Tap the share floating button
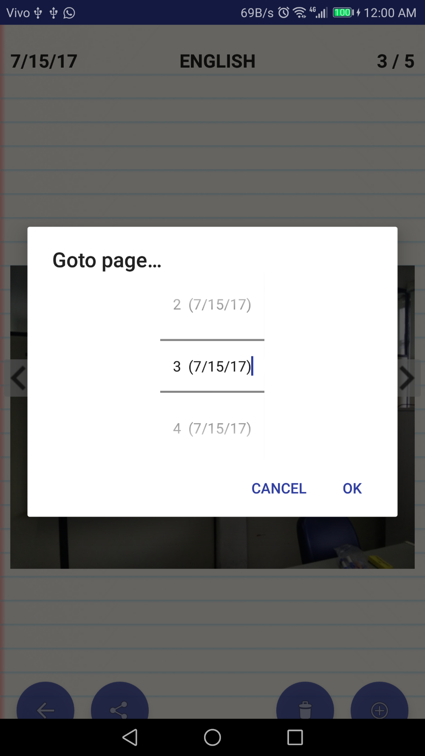425x756 pixels. pyautogui.click(x=120, y=701)
